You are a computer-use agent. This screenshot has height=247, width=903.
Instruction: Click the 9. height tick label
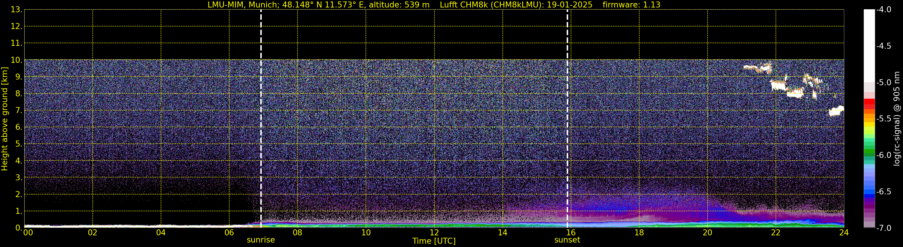tap(19, 77)
